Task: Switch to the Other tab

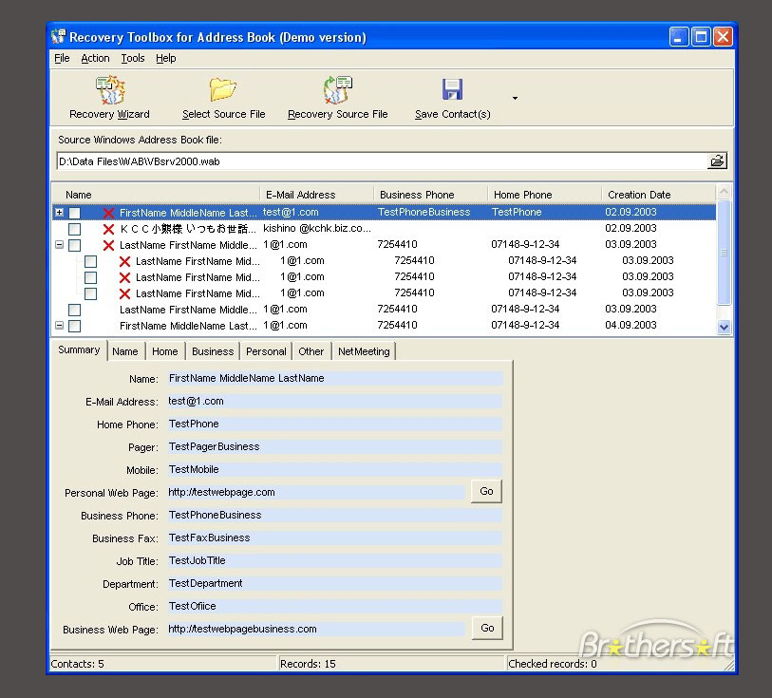Action: [311, 351]
